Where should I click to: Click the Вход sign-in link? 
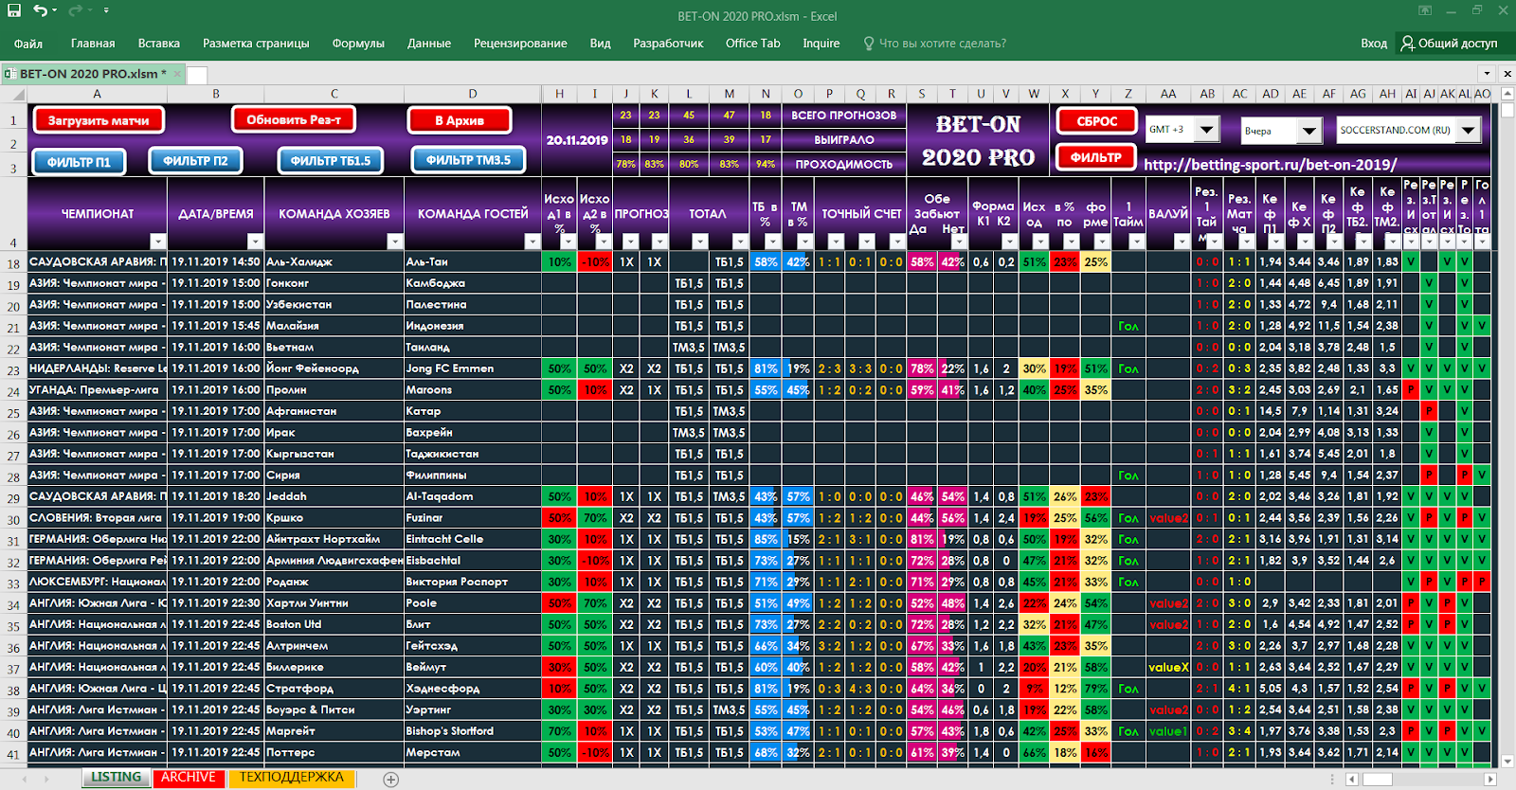pyautogui.click(x=1374, y=44)
